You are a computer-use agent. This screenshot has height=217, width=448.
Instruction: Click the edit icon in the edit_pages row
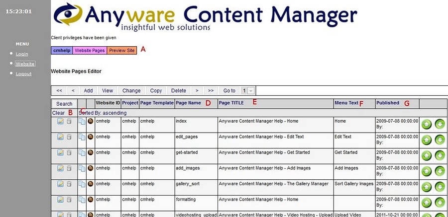(x=60, y=137)
